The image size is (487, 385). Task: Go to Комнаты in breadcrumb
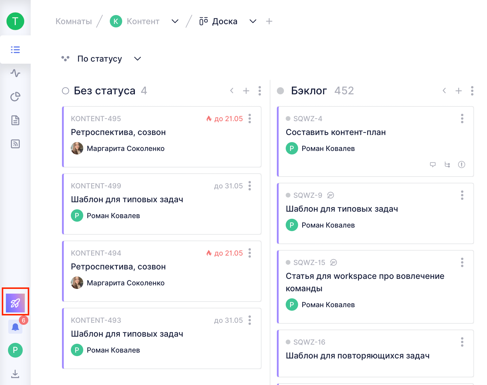(73, 21)
